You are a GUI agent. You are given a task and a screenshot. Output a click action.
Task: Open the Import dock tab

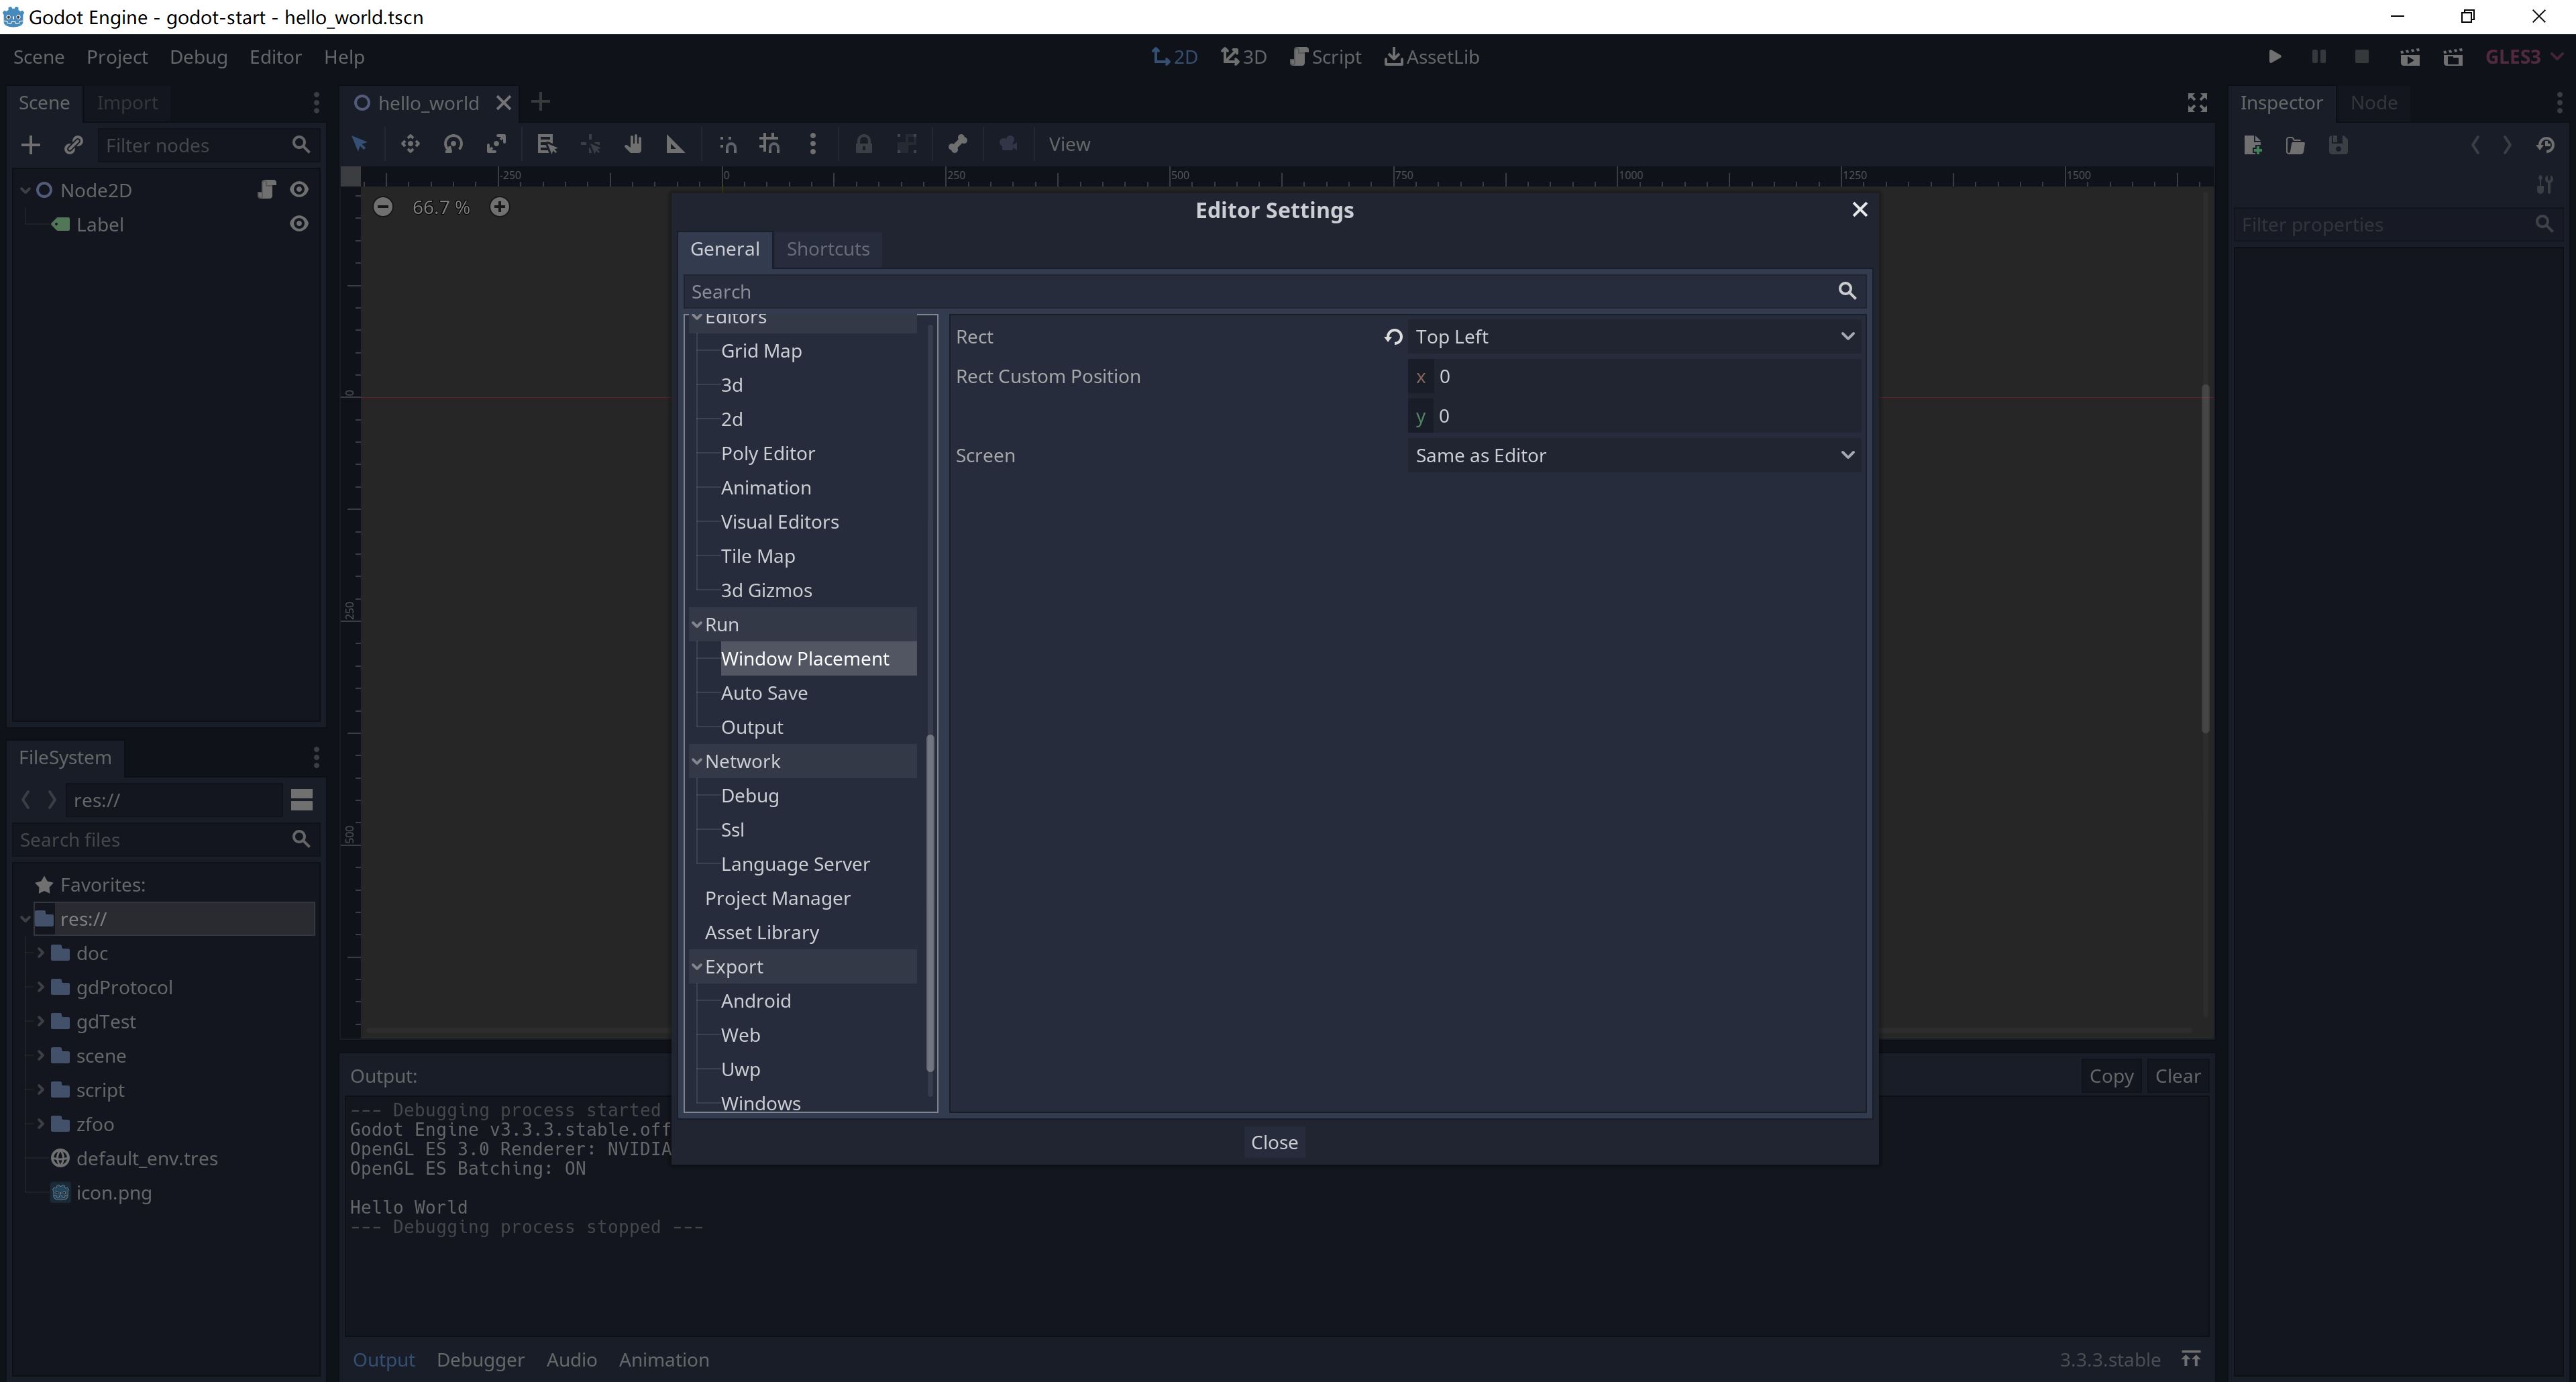tap(127, 102)
